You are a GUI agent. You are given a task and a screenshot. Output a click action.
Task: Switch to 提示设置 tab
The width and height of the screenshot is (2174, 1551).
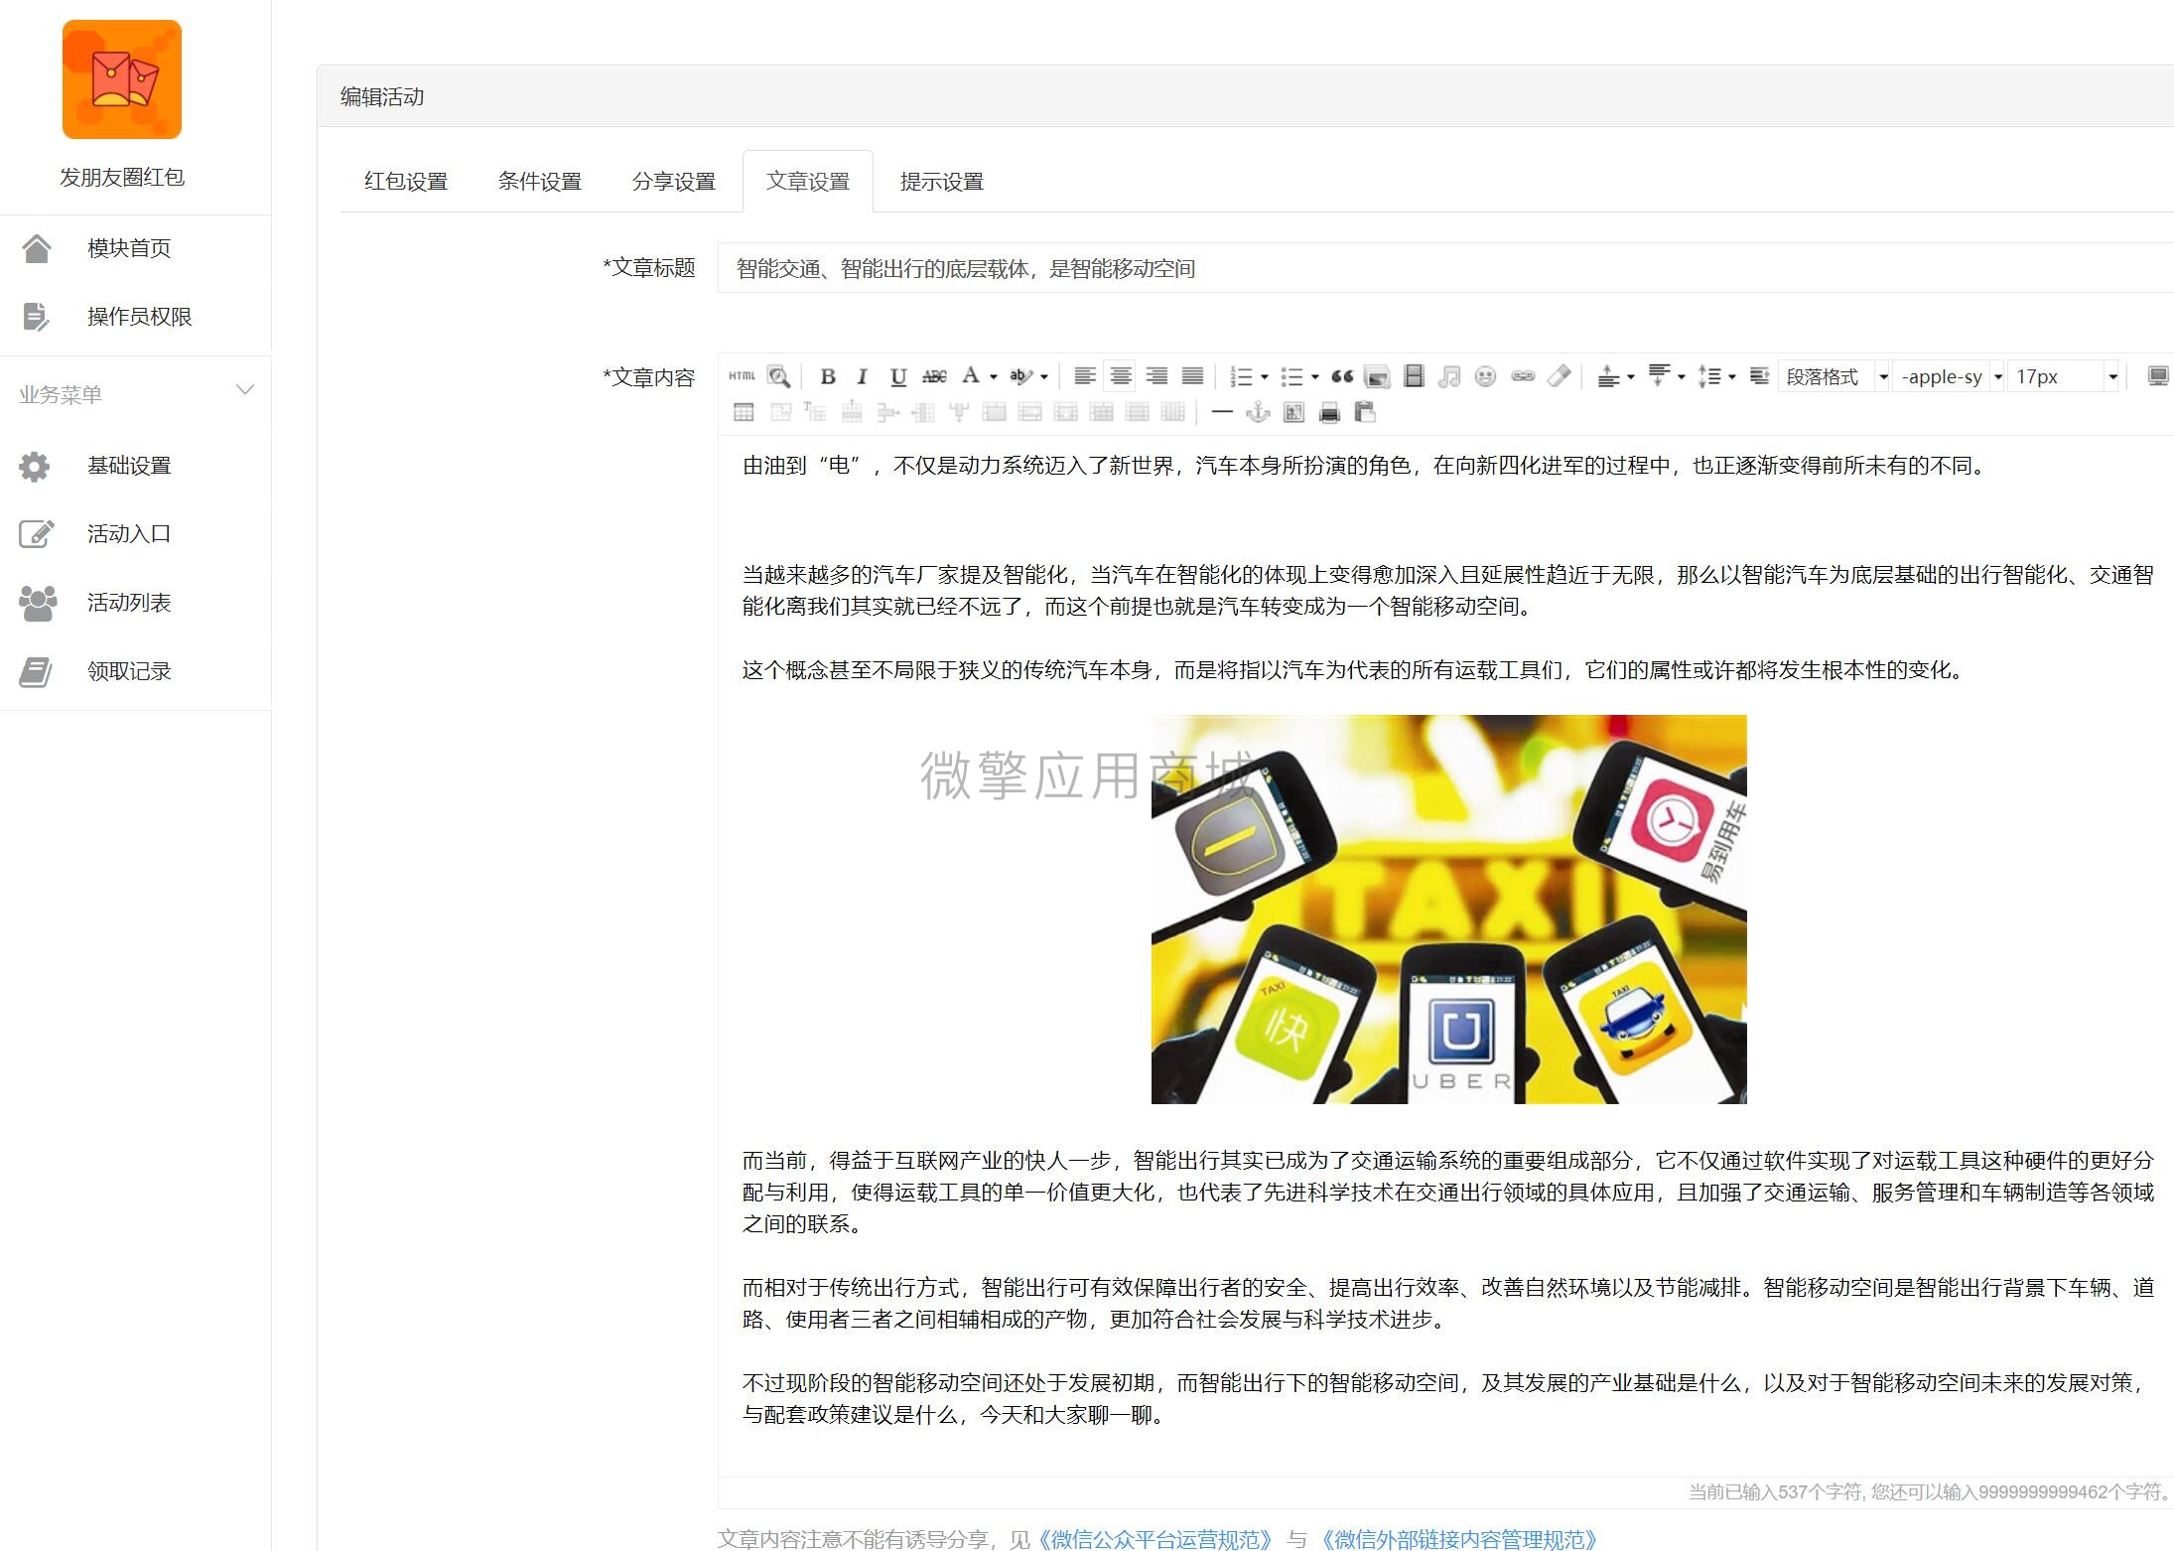click(941, 182)
